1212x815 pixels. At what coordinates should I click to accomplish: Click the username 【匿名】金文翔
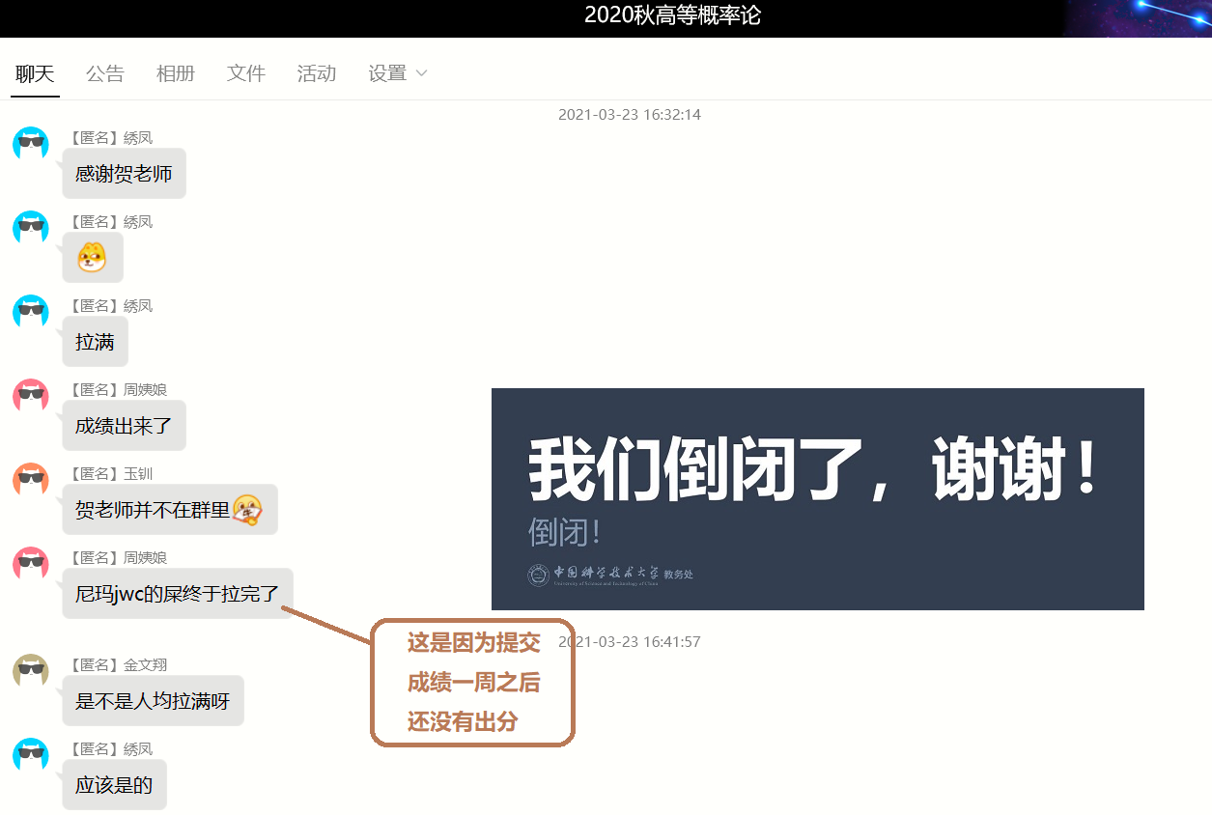click(116, 664)
